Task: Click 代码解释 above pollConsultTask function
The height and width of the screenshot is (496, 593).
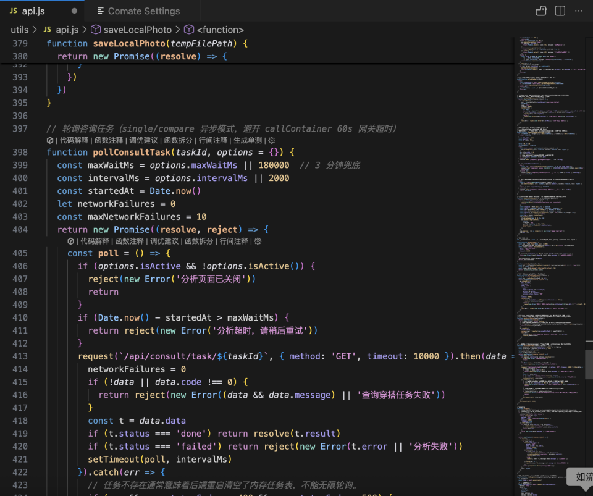Action: [74, 140]
